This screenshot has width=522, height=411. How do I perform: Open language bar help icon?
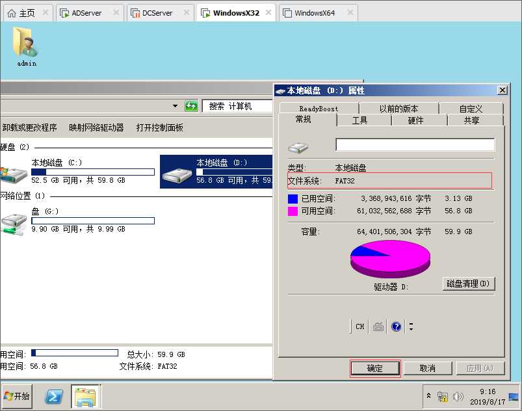(x=396, y=326)
